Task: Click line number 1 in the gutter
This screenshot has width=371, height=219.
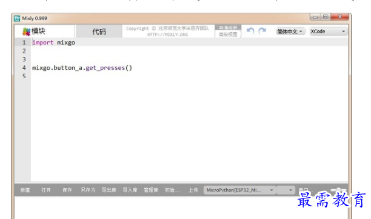Action: (24, 42)
